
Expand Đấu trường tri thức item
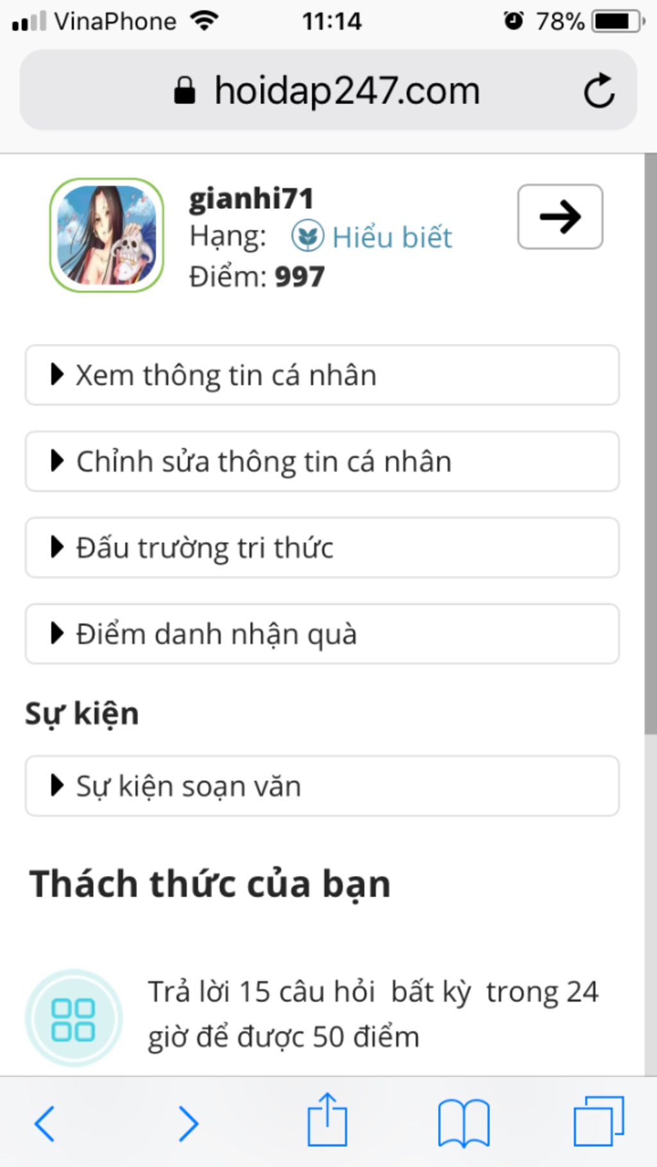[x=322, y=547]
